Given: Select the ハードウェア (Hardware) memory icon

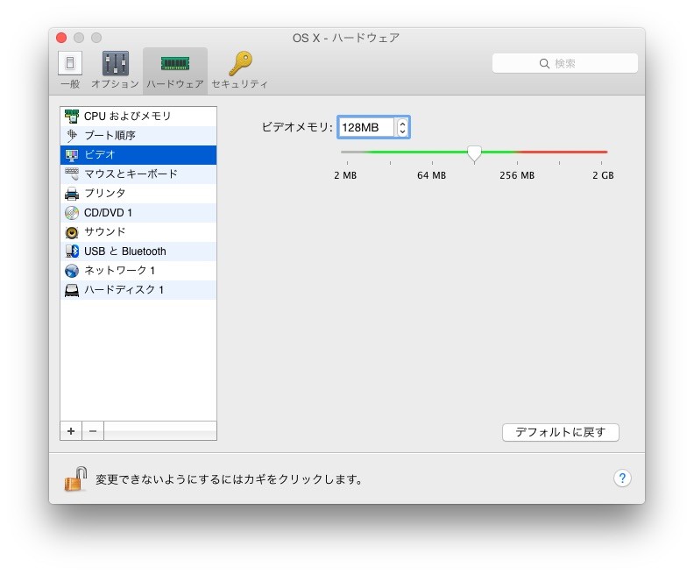Looking at the screenshot, I should pos(175,63).
